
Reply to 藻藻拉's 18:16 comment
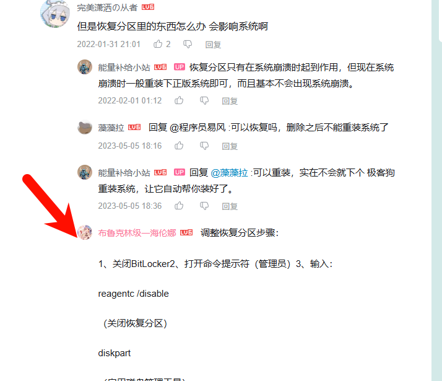pos(230,146)
